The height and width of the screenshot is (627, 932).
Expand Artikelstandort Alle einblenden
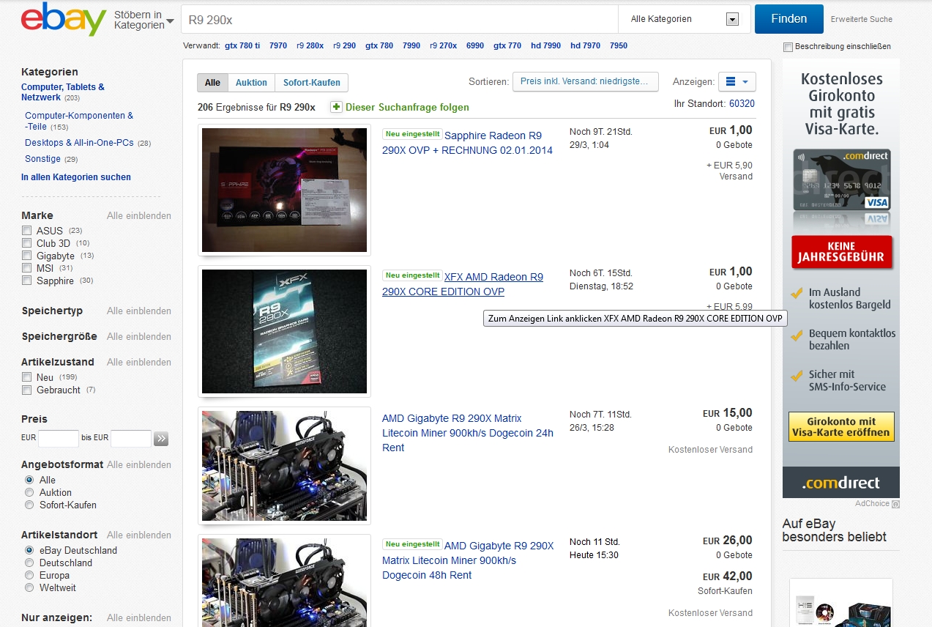click(139, 535)
